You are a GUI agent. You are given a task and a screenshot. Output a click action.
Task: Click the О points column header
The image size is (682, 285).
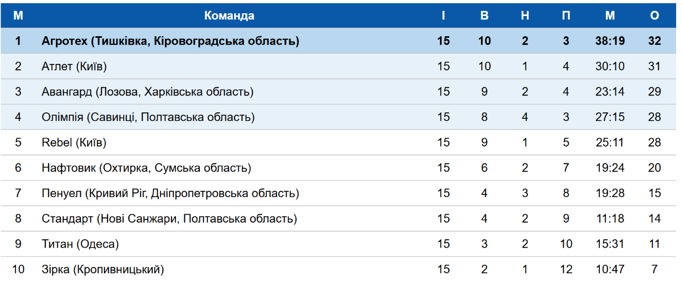(654, 16)
